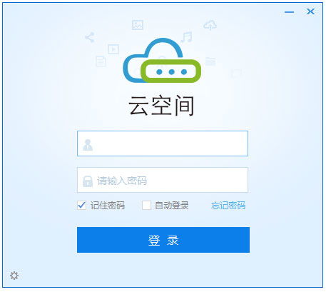Close the 云空间 login window

click(310, 11)
